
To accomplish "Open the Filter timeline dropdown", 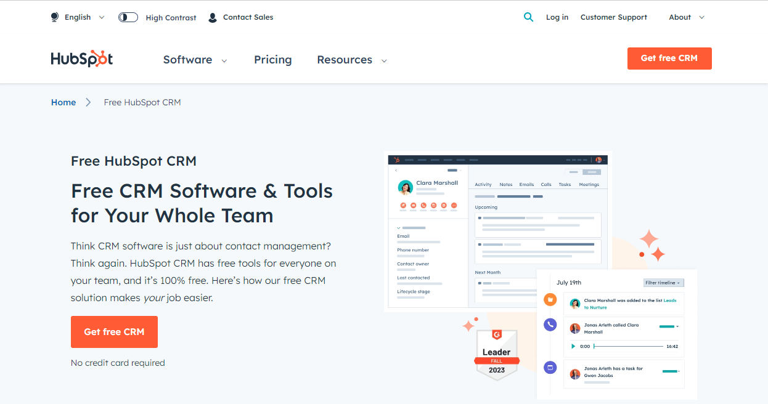I will click(x=663, y=282).
